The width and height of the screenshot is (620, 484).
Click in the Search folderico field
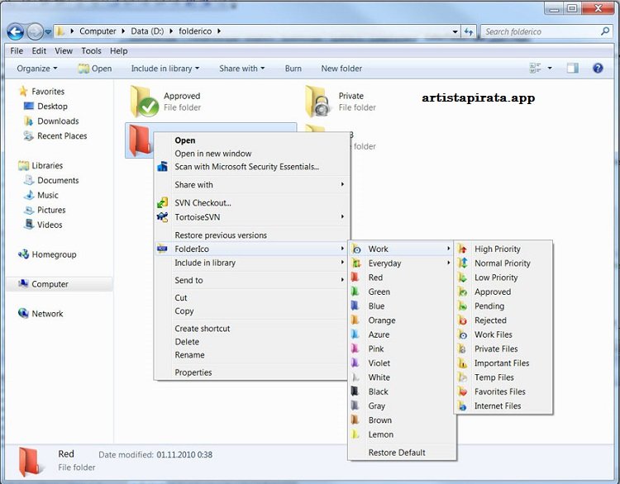pyautogui.click(x=546, y=31)
